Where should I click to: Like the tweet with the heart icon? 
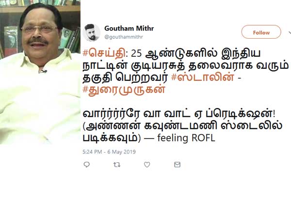coord(147,164)
